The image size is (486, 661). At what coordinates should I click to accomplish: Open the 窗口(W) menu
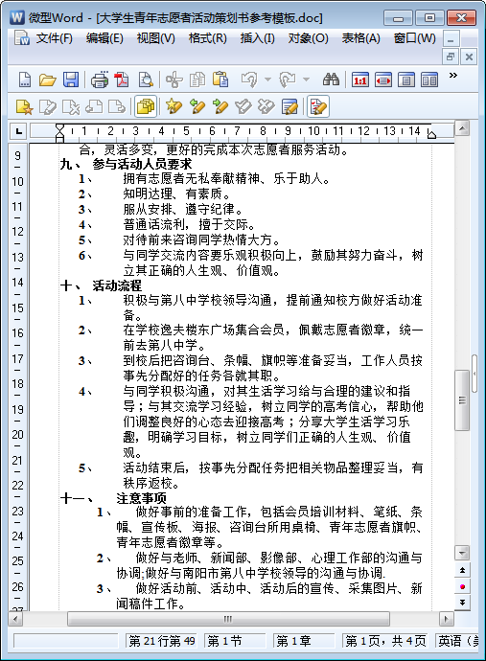pyautogui.click(x=415, y=38)
